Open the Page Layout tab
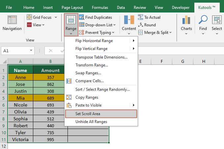This screenshot has height=149, width=224. 71,8
